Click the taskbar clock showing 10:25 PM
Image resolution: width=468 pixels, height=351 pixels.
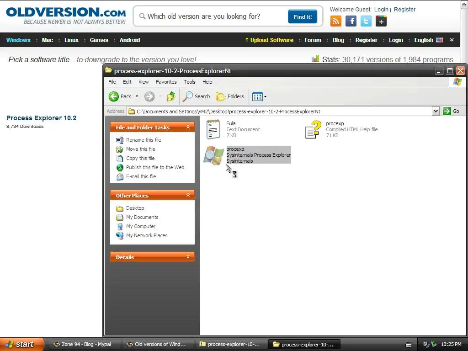point(451,344)
